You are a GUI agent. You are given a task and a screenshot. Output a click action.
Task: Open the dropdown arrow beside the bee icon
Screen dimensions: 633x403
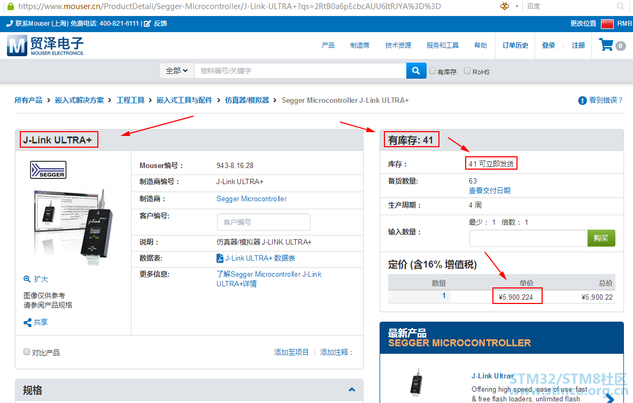pyautogui.click(x=517, y=6)
